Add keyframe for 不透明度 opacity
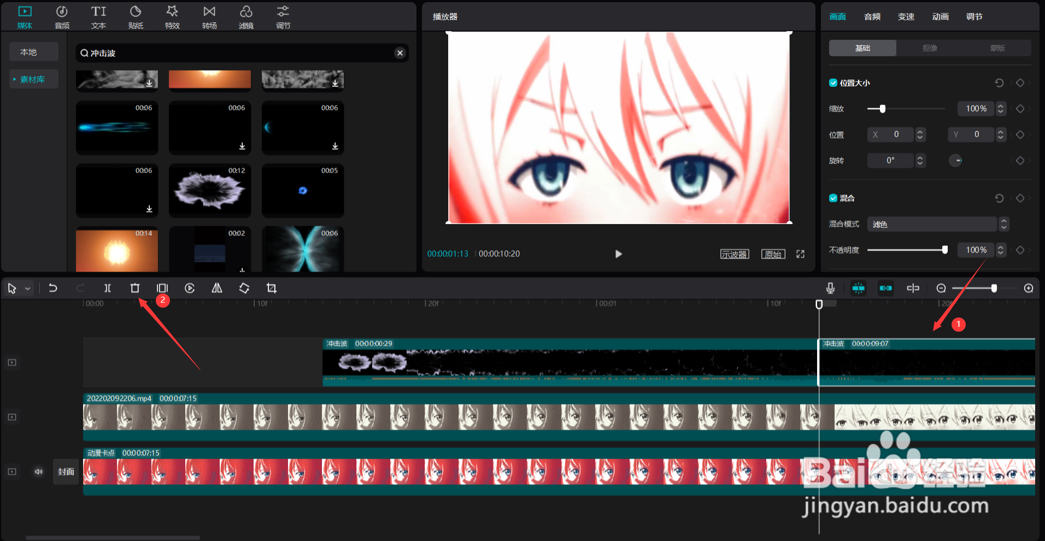The width and height of the screenshot is (1045, 541). (1020, 250)
